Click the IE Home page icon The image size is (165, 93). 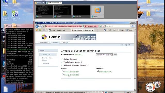pyautogui.click(x=105, y=30)
